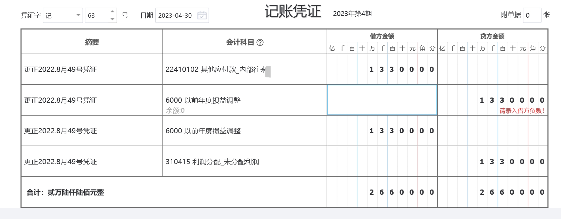
Task: Click the help icon beside 会计科目
Action: [260, 42]
